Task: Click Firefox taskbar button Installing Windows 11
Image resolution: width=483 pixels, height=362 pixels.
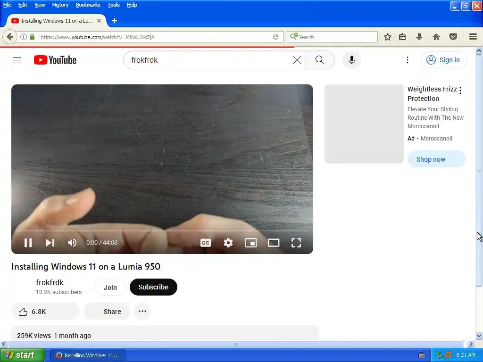Action: point(87,355)
